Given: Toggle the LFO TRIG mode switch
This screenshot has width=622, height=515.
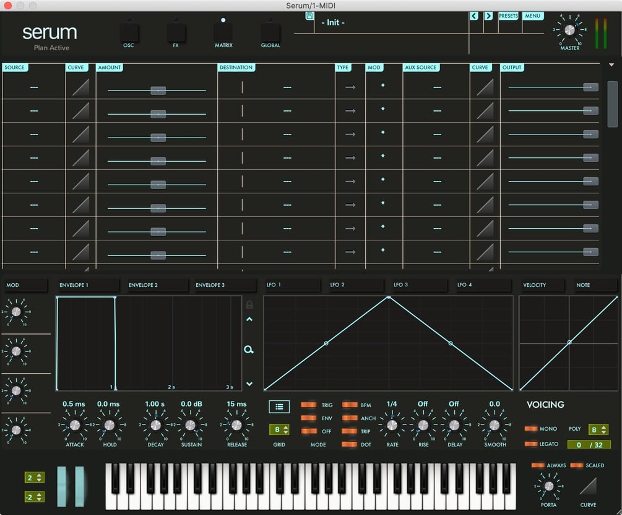Looking at the screenshot, I should 309,405.
